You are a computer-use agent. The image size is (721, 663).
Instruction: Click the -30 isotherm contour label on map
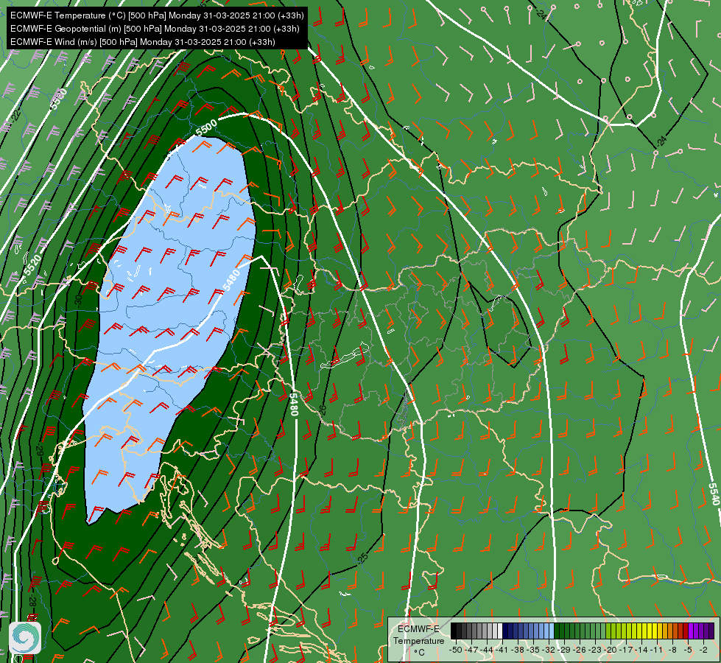tap(78, 301)
